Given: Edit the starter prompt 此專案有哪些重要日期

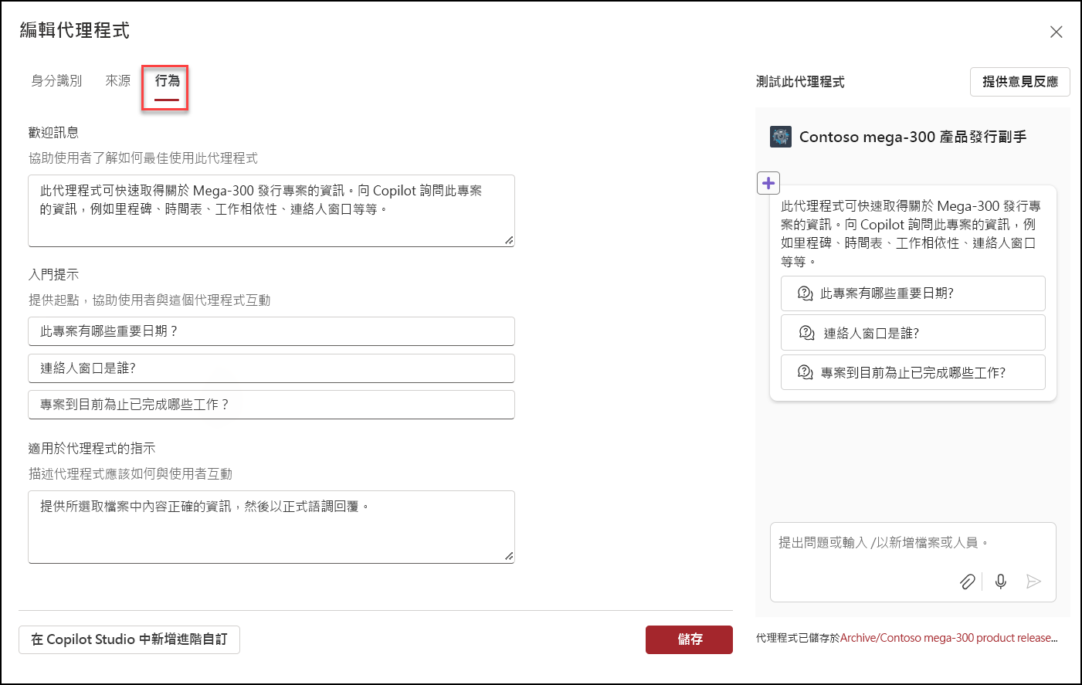Looking at the screenshot, I should click(x=271, y=331).
